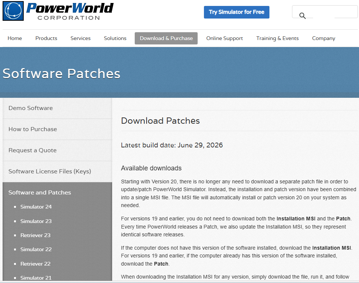
Task: Click the Download Patches heading
Action: [160, 121]
